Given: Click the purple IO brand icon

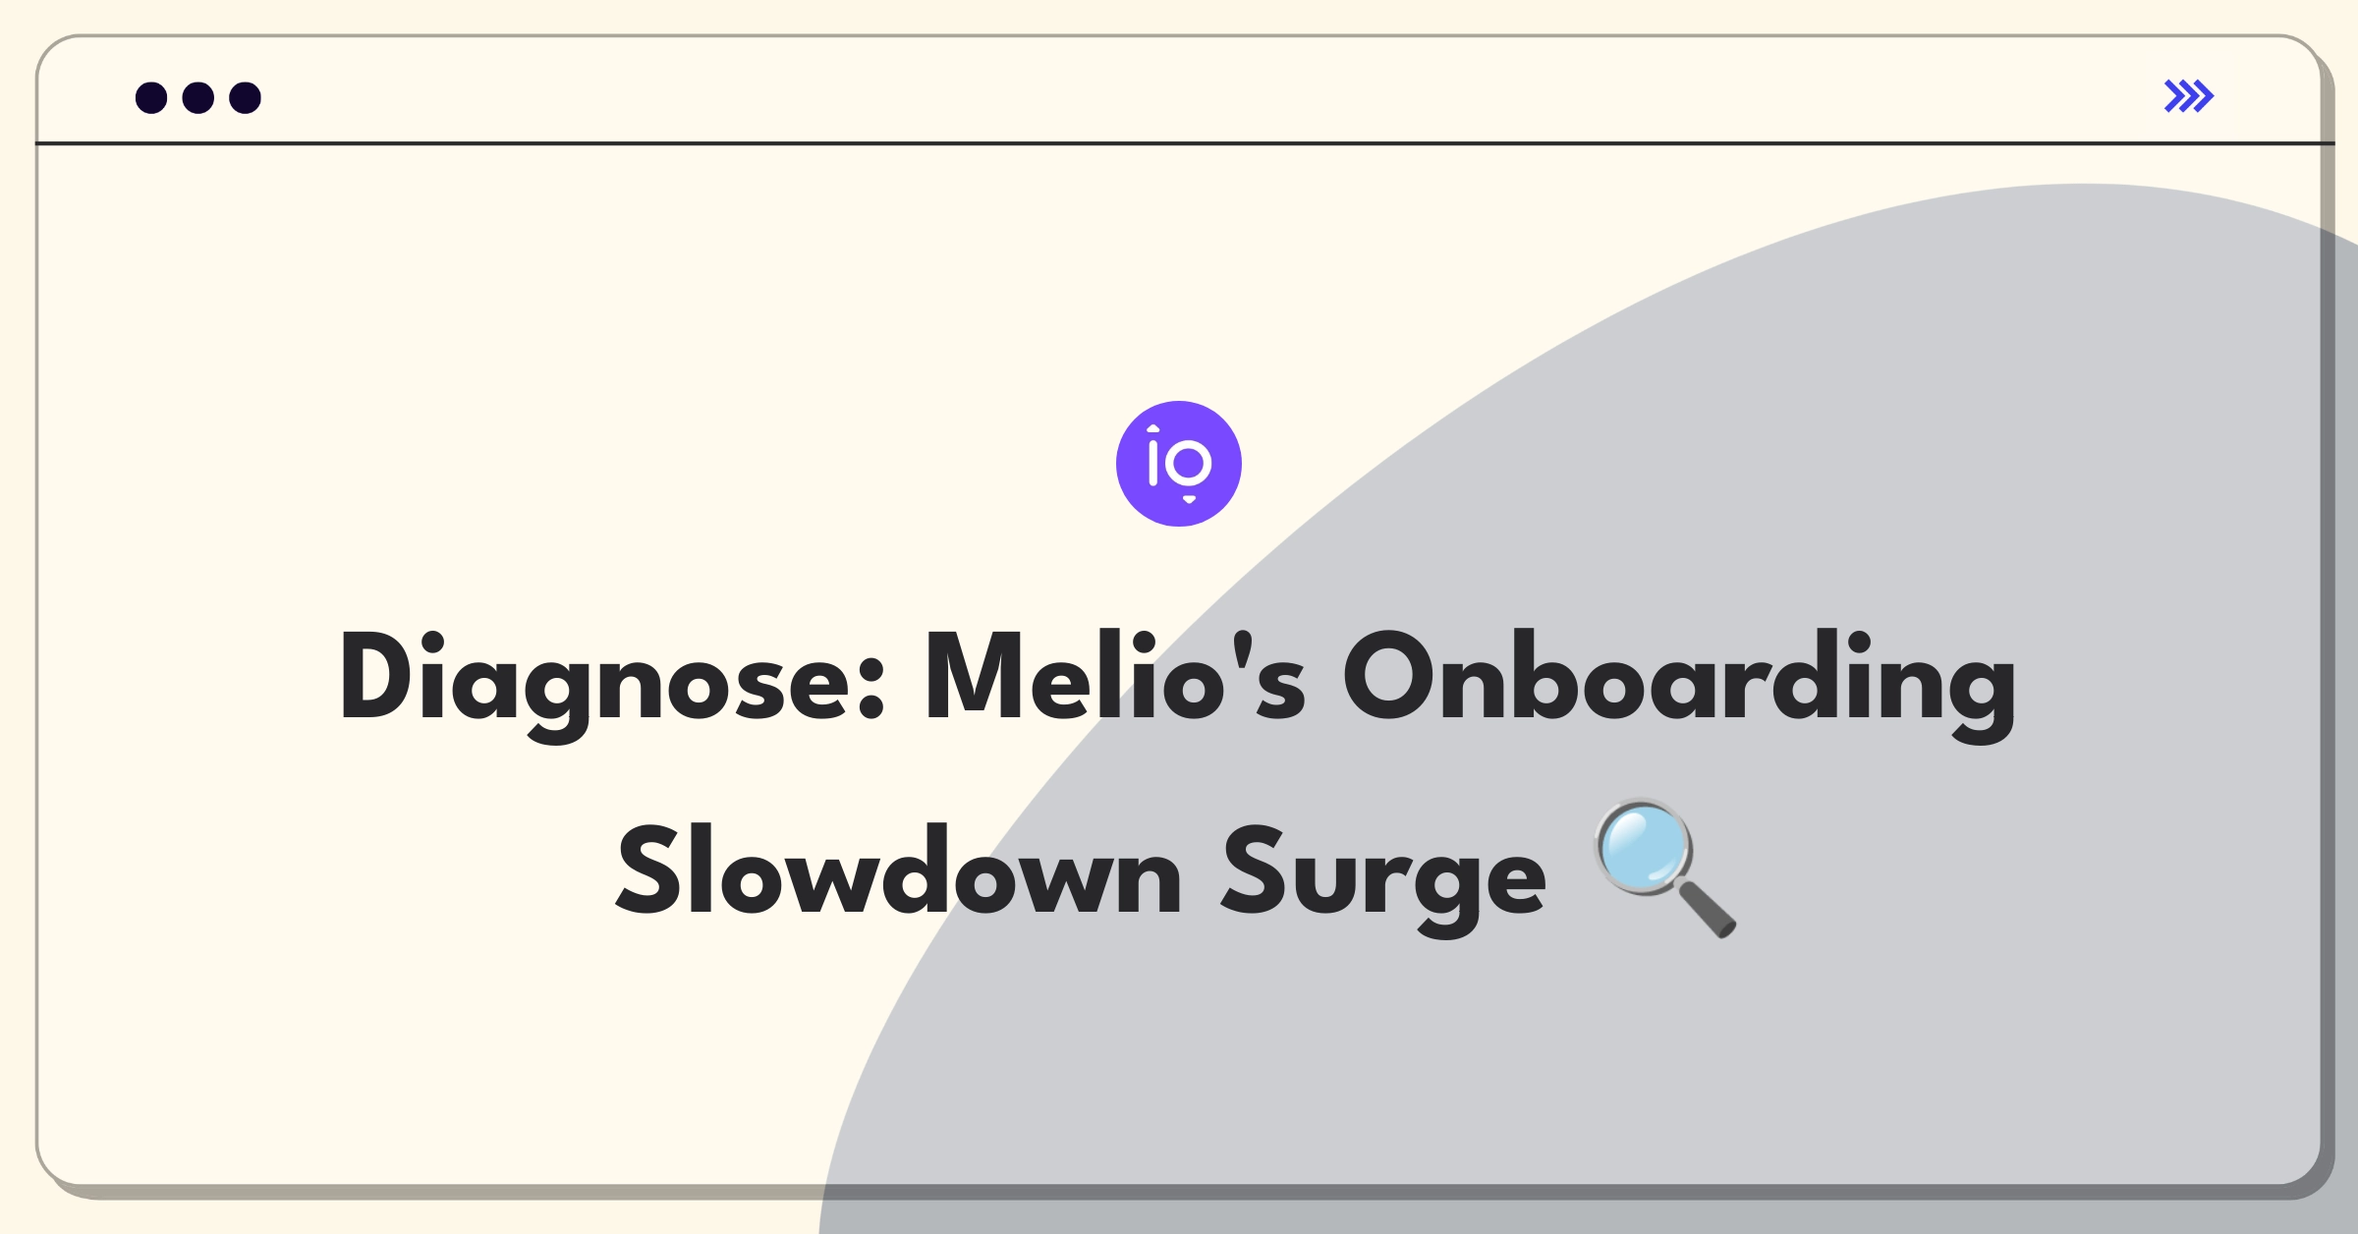Looking at the screenshot, I should [x=1181, y=480].
